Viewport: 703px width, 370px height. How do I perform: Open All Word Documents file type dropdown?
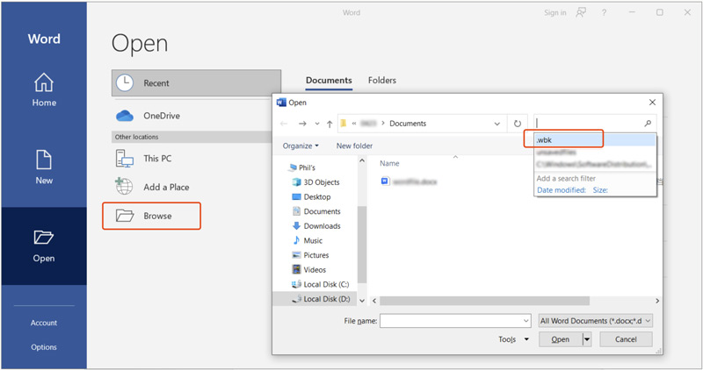coord(596,321)
